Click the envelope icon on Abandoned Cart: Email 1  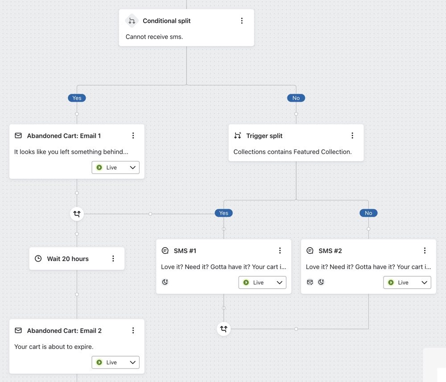pyautogui.click(x=18, y=135)
